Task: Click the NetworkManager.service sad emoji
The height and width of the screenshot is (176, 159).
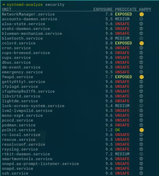Action: 142,14
